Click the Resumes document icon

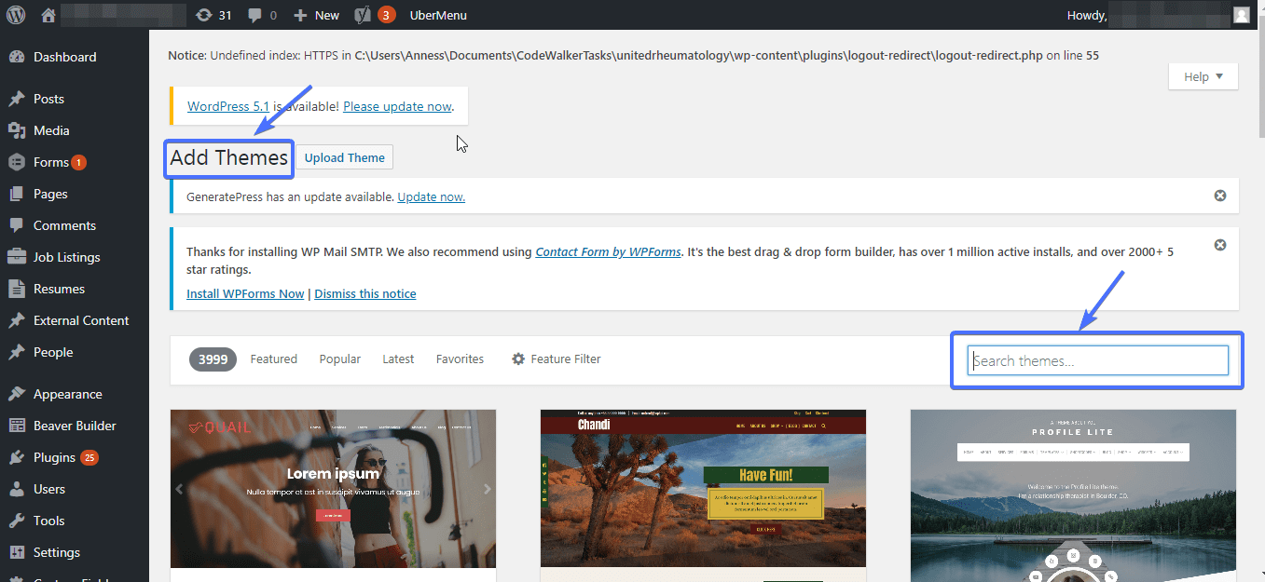point(17,289)
